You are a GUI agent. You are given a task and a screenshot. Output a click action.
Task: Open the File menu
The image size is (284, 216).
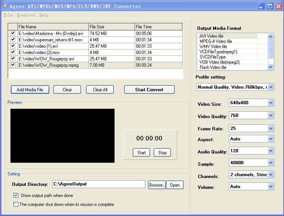point(8,15)
